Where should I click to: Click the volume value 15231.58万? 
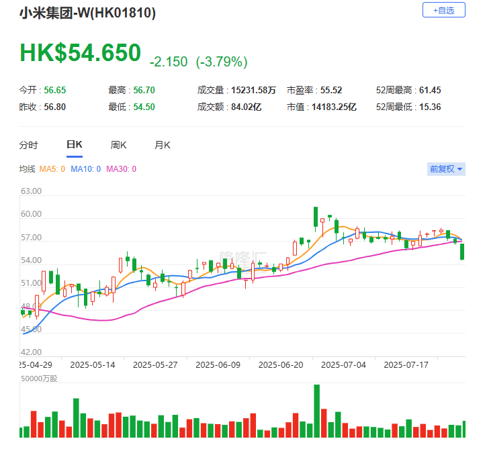(253, 91)
